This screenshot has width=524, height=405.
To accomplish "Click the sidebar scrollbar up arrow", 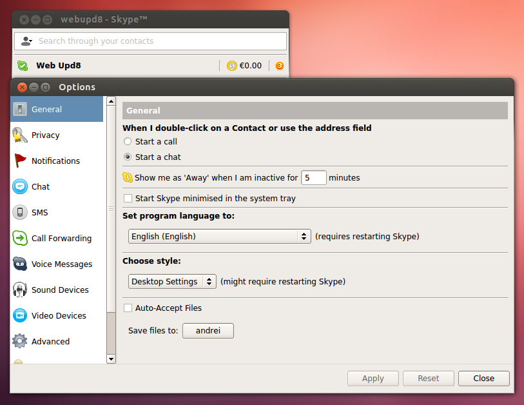I will [112, 101].
